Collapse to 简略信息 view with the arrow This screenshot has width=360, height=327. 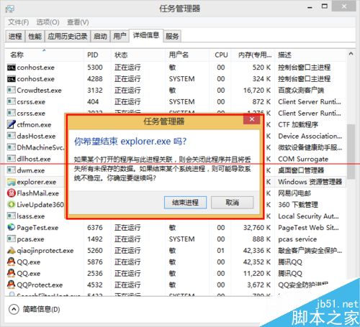click(x=14, y=309)
